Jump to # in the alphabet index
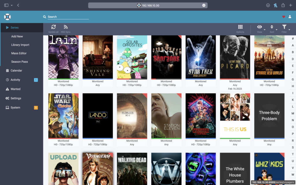This screenshot has height=185, width=296. 293,38
